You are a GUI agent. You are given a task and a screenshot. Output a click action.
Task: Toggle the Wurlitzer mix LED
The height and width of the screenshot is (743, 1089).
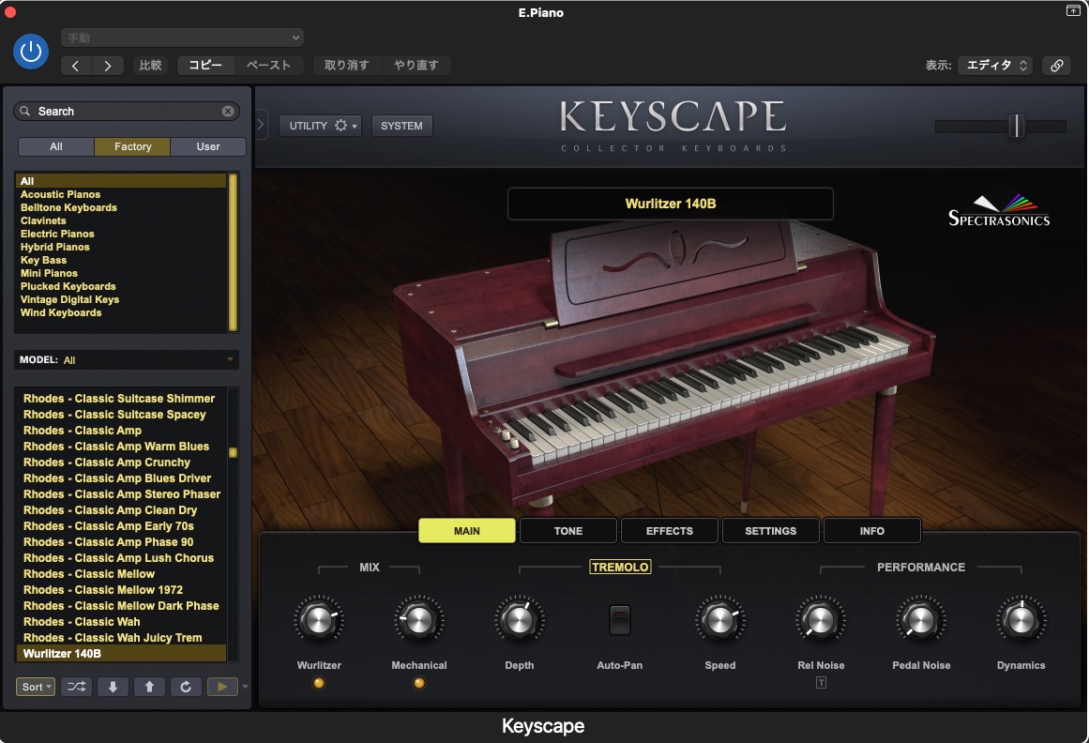point(319,683)
